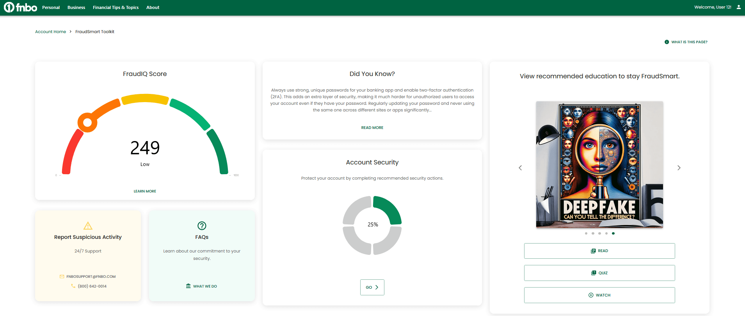
Task: Expand Did You Know with Read More
Action: [372, 128]
